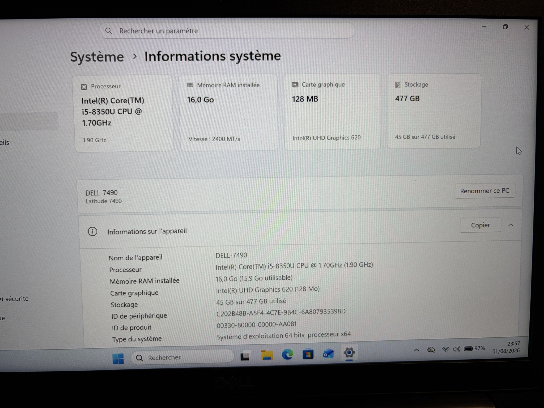Click the Type du système label
The image size is (544, 408).
(x=137, y=339)
